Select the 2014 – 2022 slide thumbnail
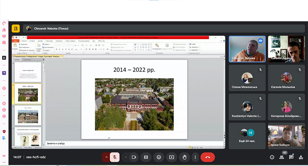This screenshot has height=166, width=308. pos(28,93)
